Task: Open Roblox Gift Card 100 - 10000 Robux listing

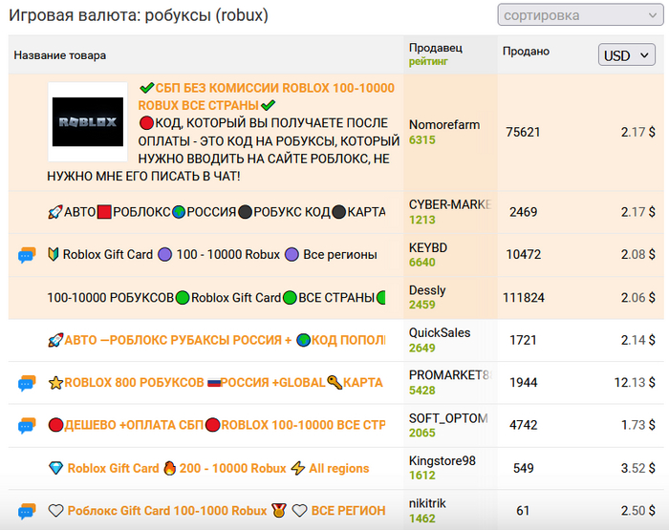Action: pyautogui.click(x=212, y=255)
